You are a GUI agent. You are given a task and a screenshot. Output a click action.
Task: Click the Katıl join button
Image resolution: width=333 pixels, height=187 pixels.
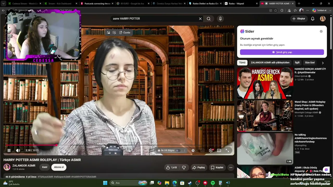pos(45,167)
